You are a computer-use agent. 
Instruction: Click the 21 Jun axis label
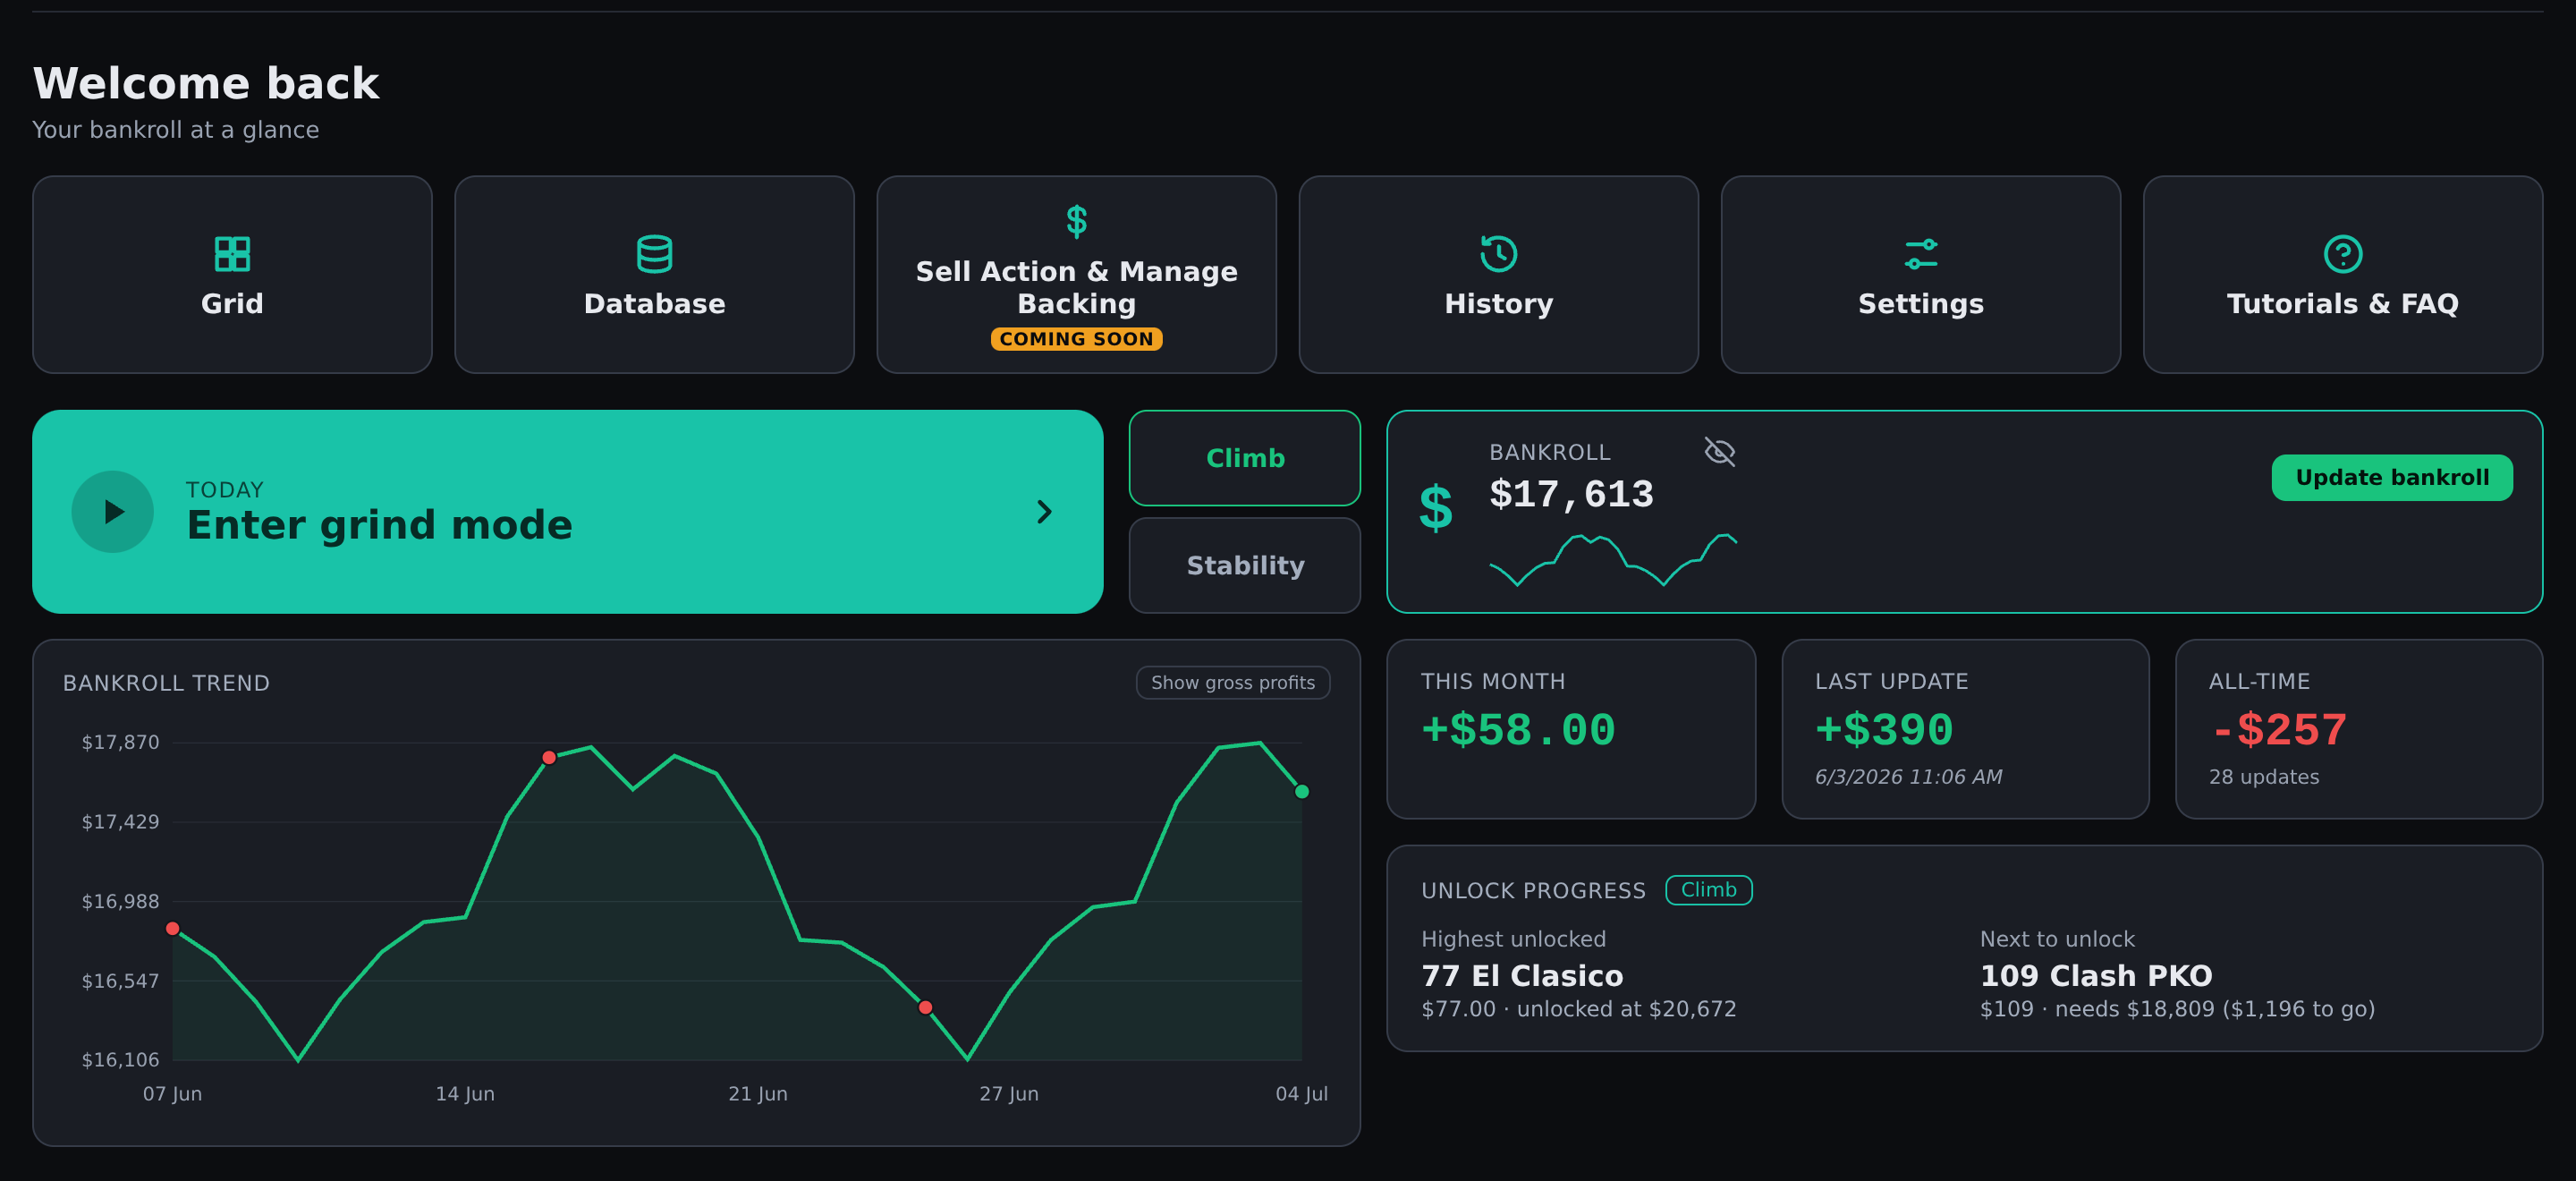[758, 1094]
